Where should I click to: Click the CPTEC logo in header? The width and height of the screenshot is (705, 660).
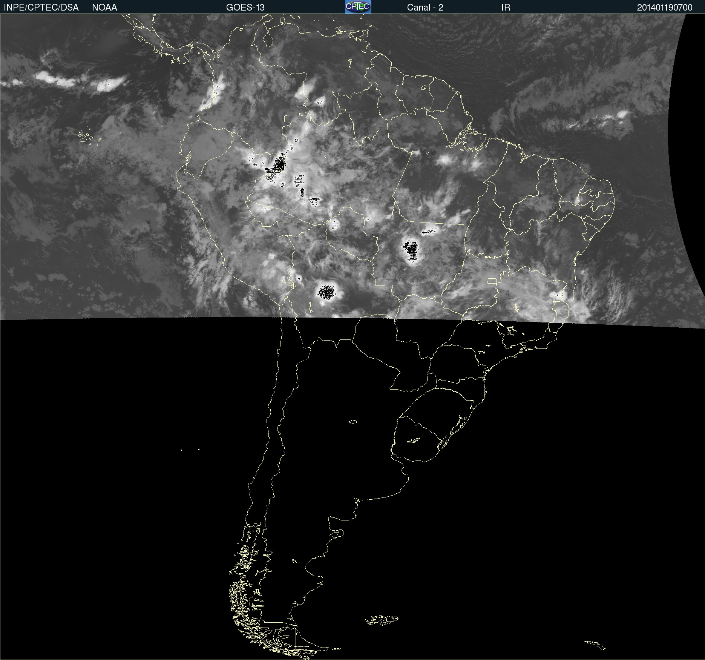(358, 7)
